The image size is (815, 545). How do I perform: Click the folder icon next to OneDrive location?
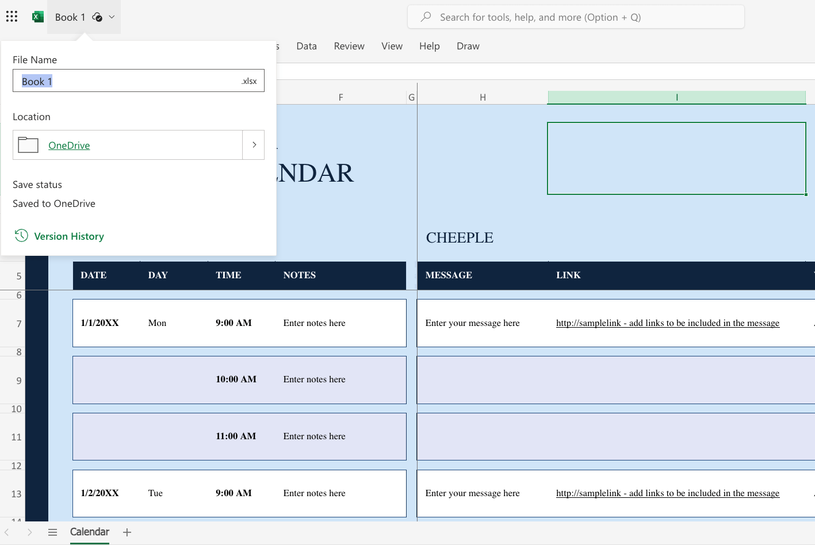click(x=28, y=145)
